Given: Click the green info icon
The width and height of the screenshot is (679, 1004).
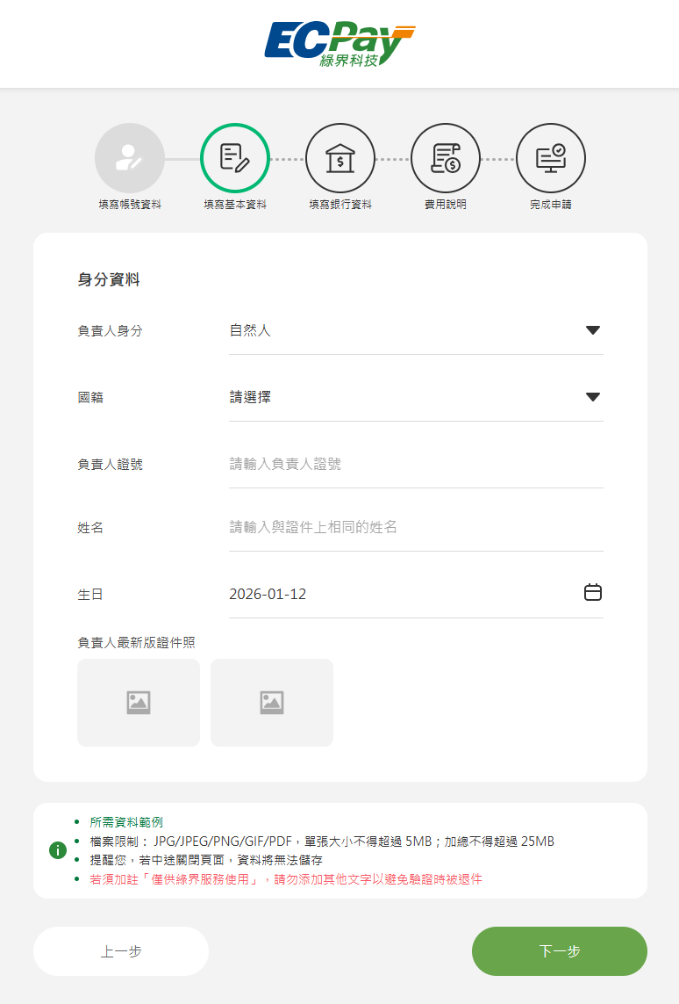Looking at the screenshot, I should (x=58, y=849).
